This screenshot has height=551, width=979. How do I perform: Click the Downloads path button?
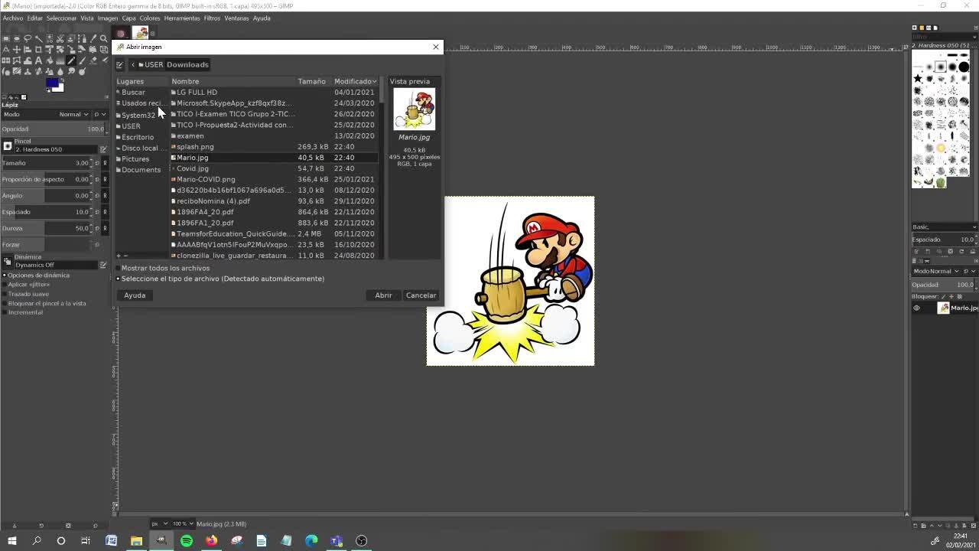click(187, 65)
